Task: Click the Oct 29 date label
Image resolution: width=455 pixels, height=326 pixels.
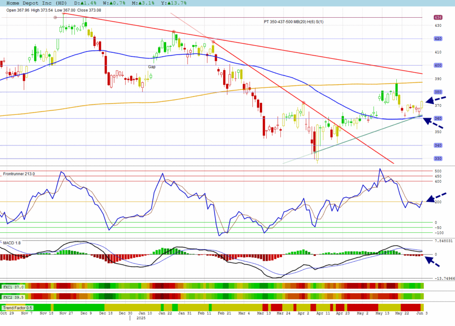Action: [x=7, y=313]
